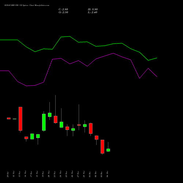Click the 17 Nov date label

point(31,174)
